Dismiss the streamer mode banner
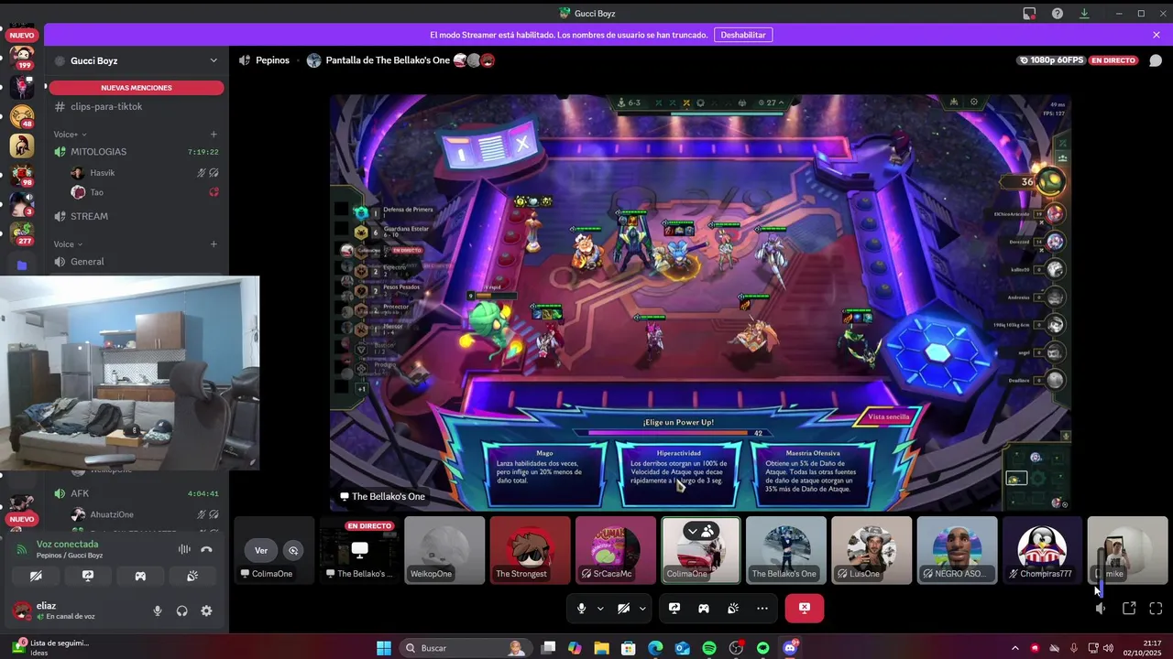Screen dimensions: 1173x659 pos(1157,35)
